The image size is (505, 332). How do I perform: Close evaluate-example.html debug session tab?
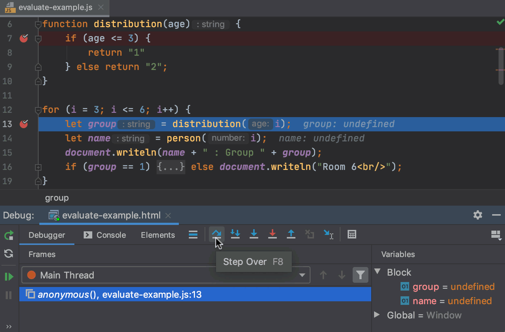coord(168,215)
